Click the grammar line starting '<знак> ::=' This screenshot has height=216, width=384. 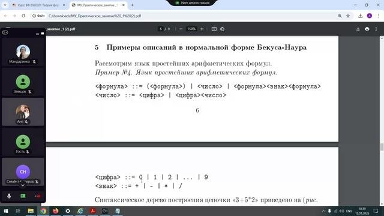coord(139,186)
